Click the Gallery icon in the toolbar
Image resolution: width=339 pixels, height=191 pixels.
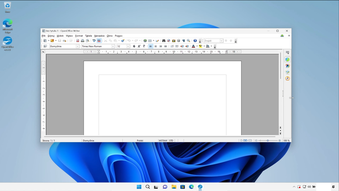click(x=173, y=41)
